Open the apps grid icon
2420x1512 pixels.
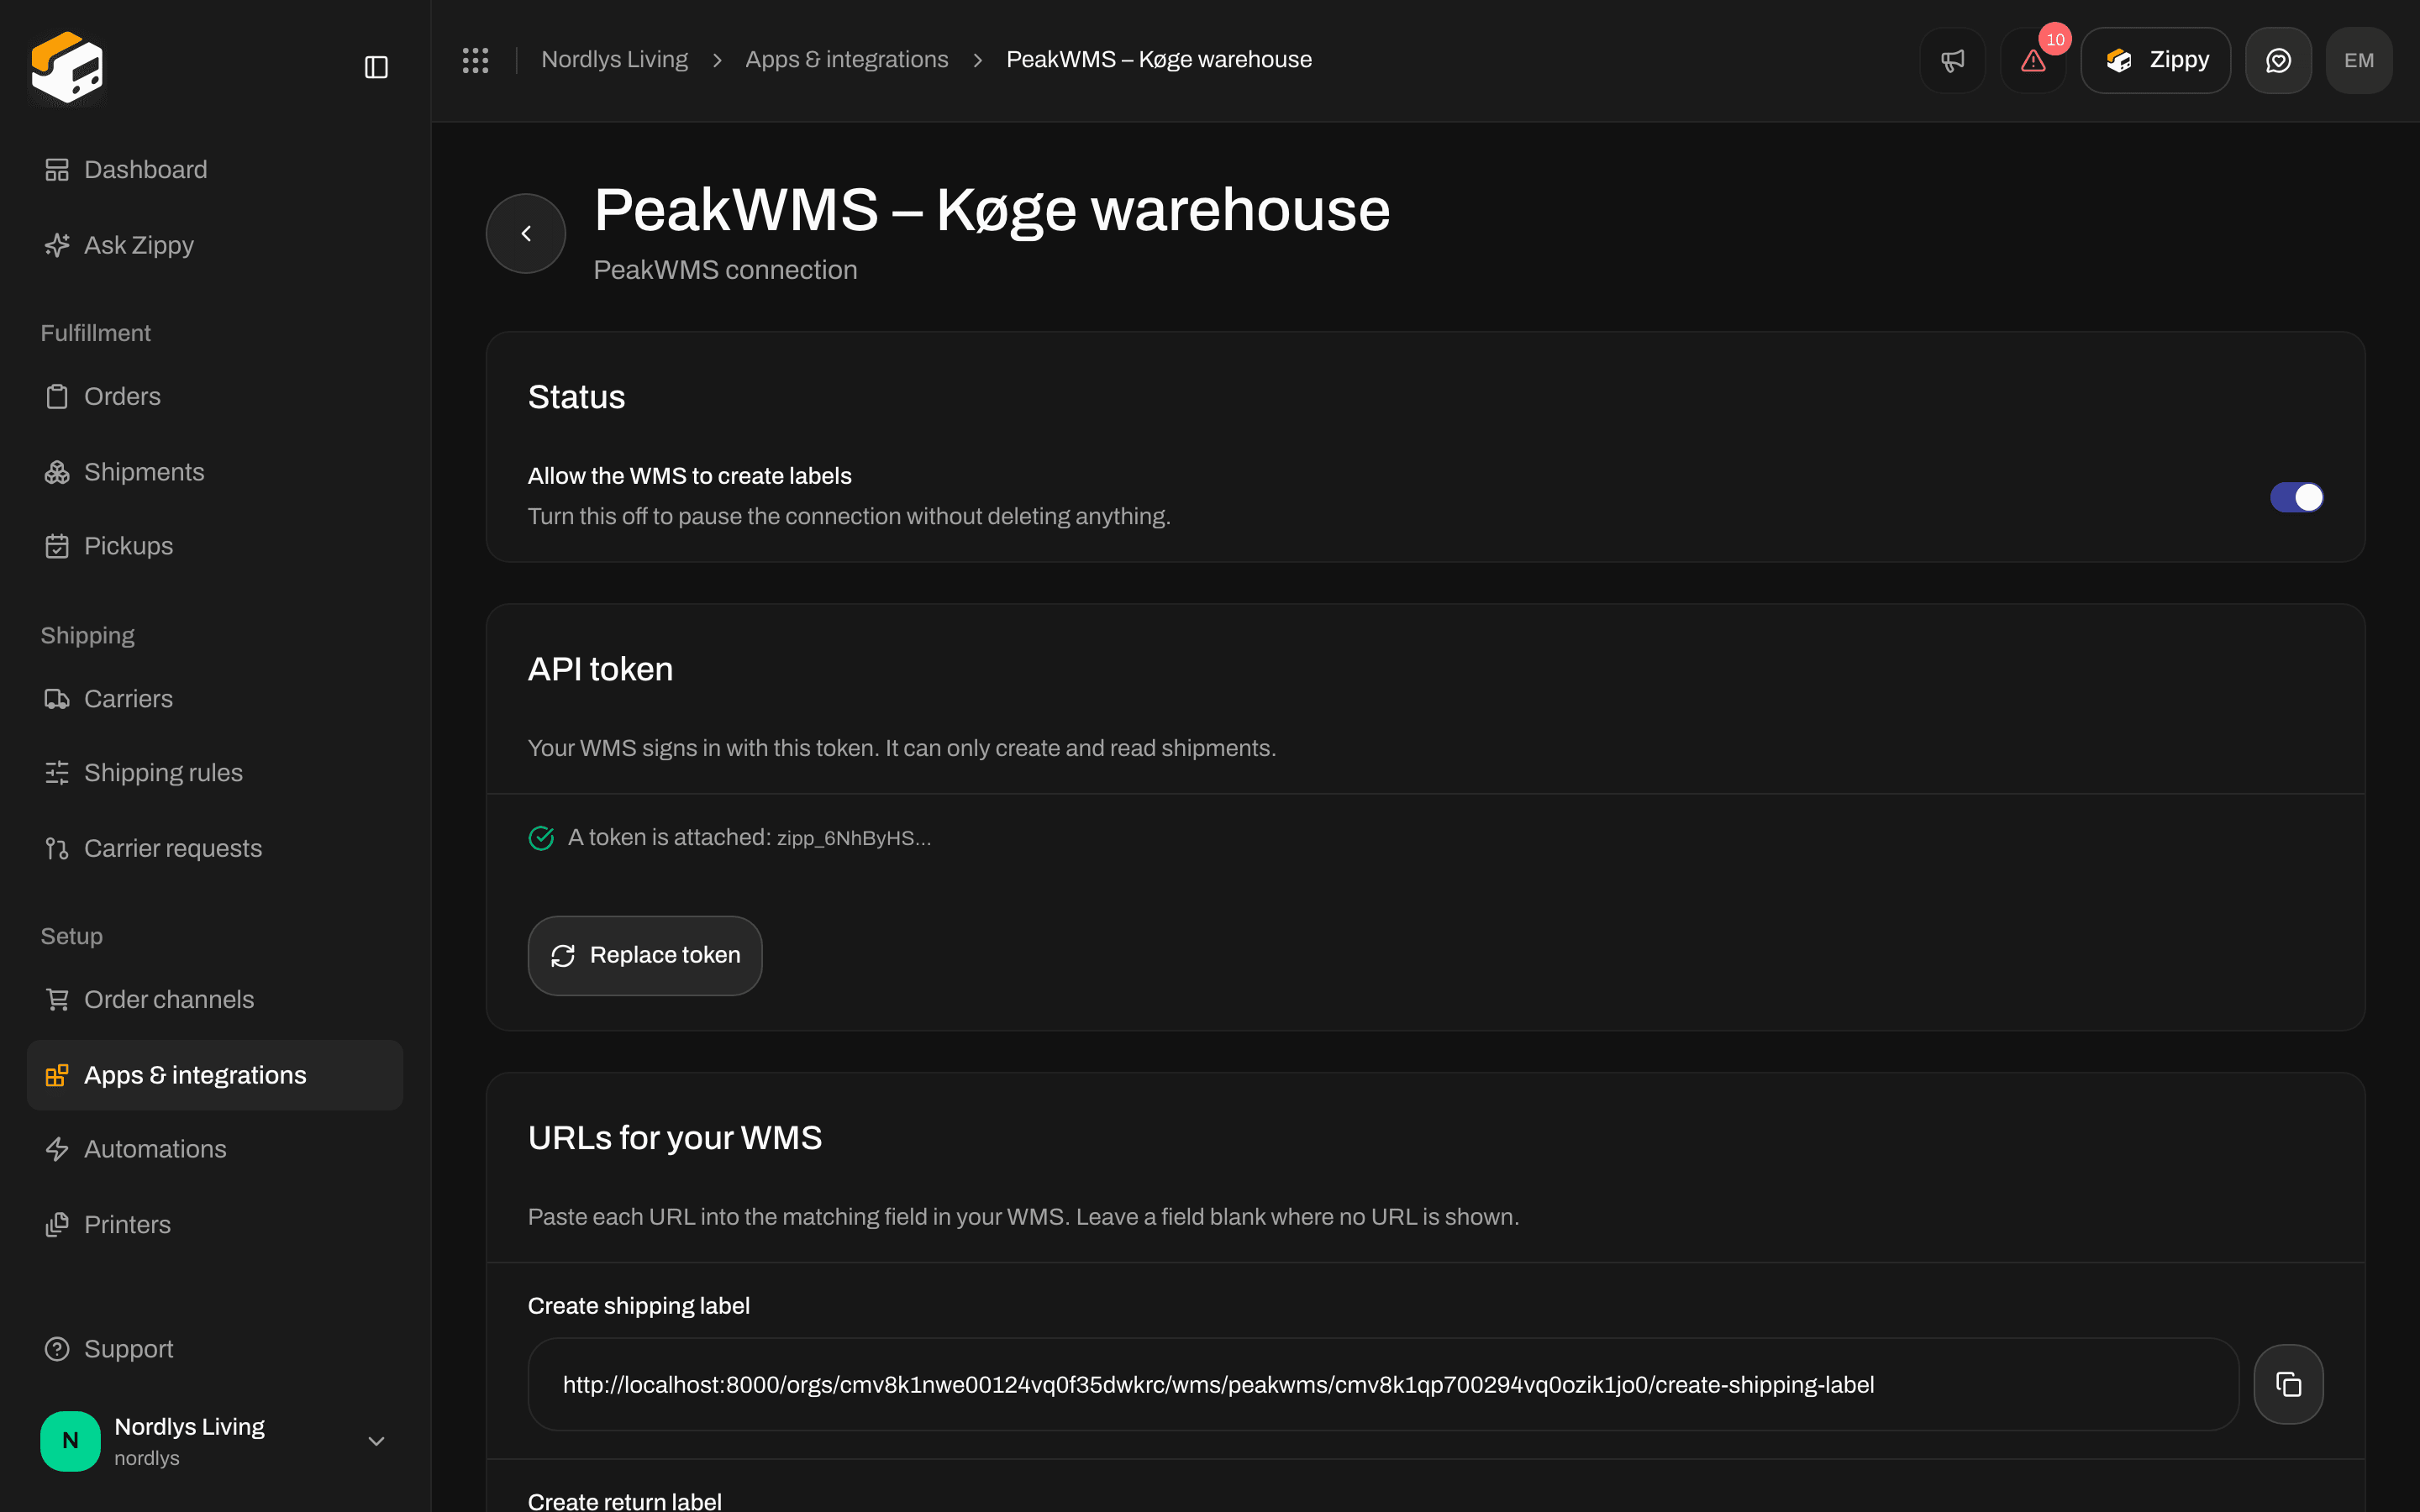(475, 60)
